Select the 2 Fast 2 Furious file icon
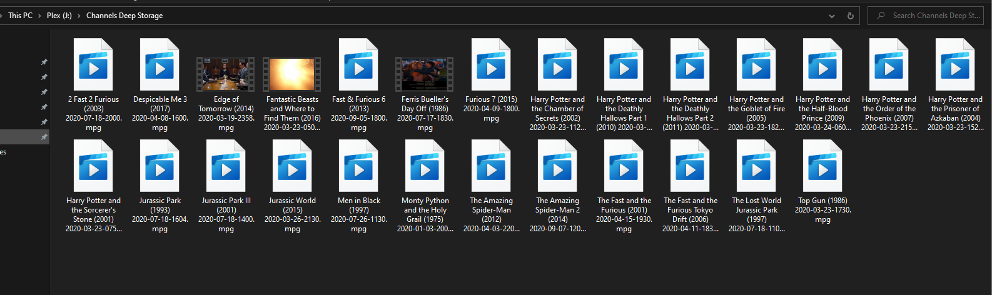This screenshot has height=295, width=992. pyautogui.click(x=93, y=65)
